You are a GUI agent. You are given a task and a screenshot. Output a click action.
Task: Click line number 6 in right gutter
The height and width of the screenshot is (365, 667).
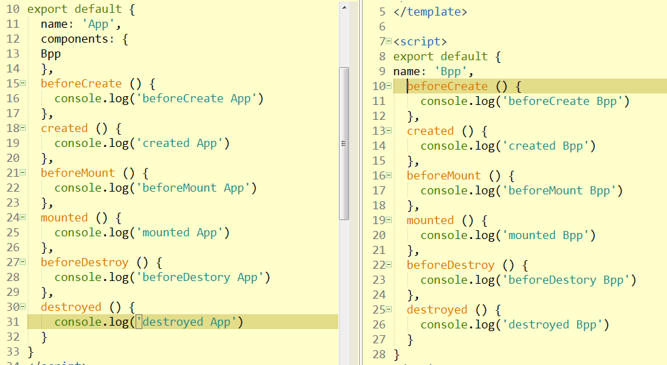(x=382, y=27)
